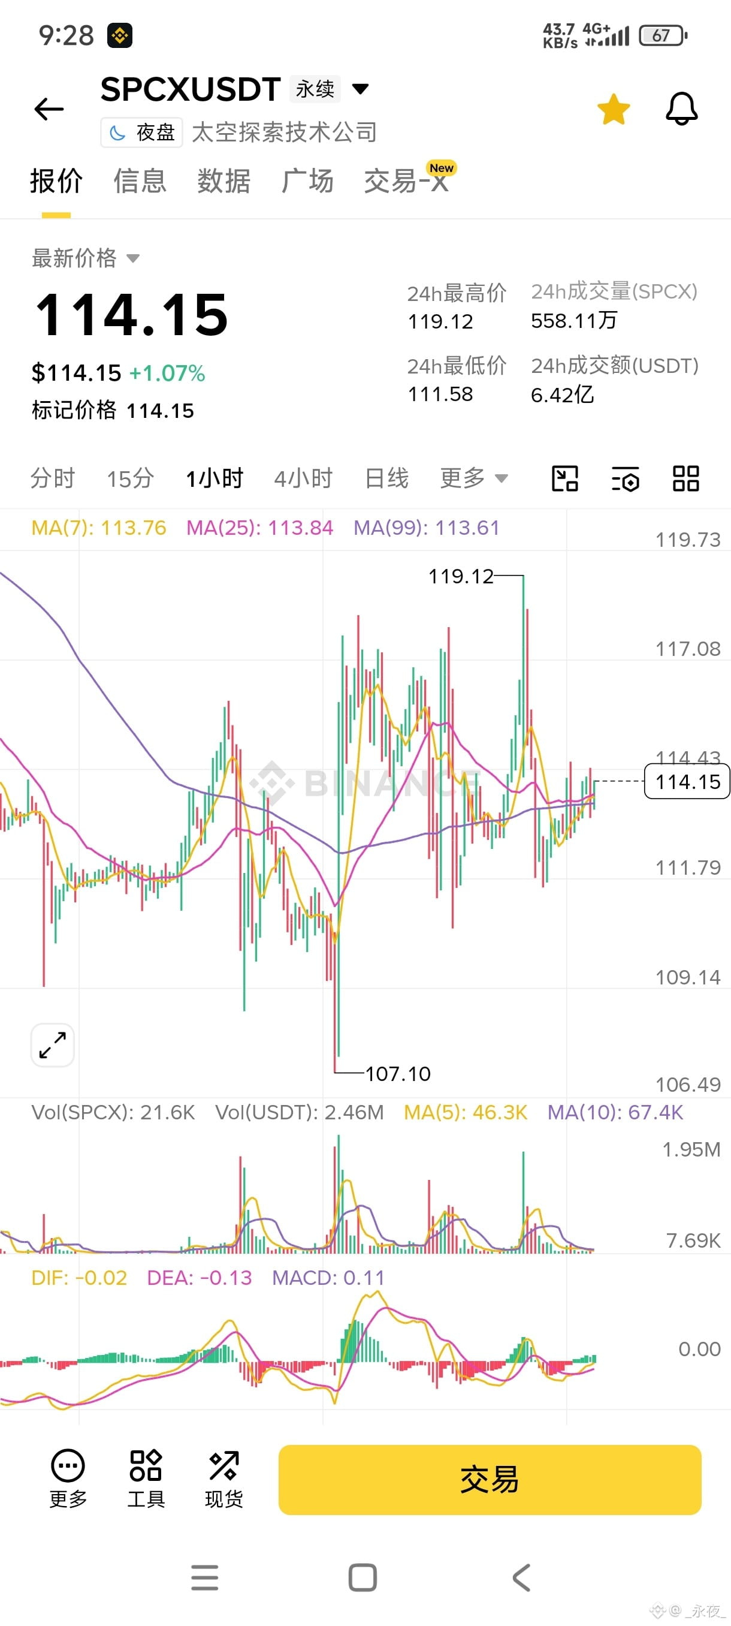The image size is (731, 1626).
Task: Tap the 24h成交量 value 558.11万
Action: click(x=574, y=321)
